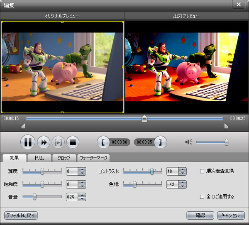249x225 pixels.
Task: Increase 飽和度 value with up arrow
Action: pyautogui.click(x=82, y=182)
